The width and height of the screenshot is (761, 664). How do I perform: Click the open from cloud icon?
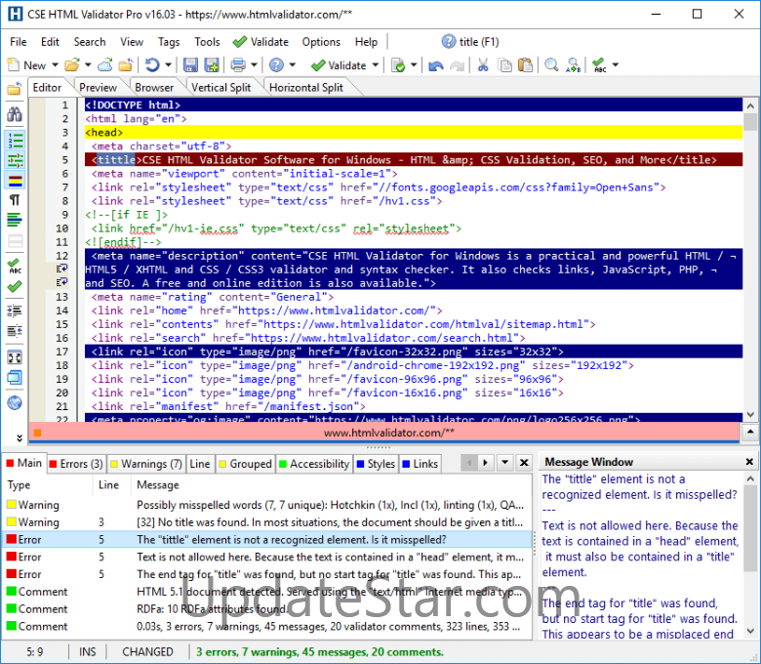point(105,65)
